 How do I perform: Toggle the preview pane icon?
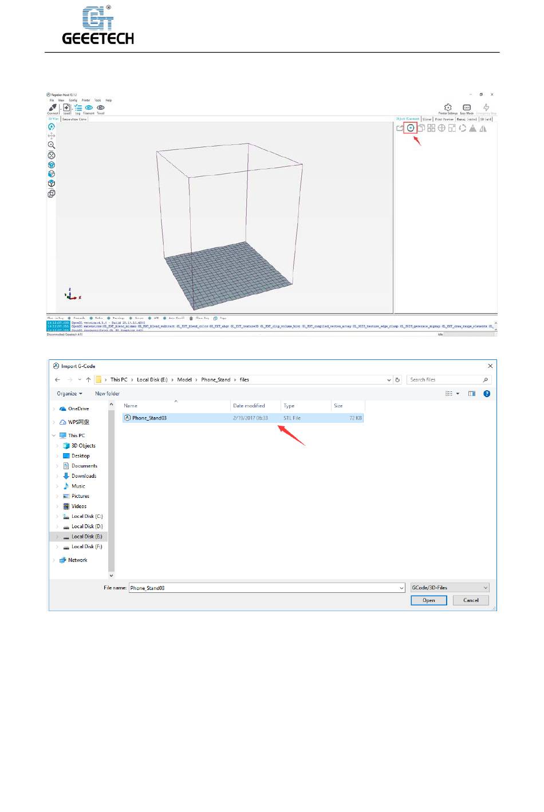(x=472, y=394)
